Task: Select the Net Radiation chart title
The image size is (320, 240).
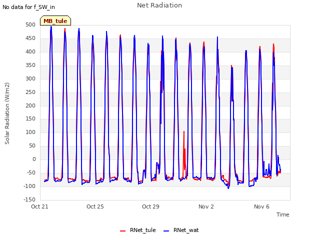Action: (159, 5)
